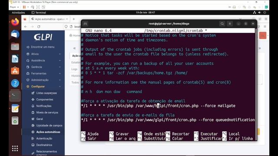Open the Terminal app menu in top bar
This screenshot has height=156, width=278.
coord(39,13)
